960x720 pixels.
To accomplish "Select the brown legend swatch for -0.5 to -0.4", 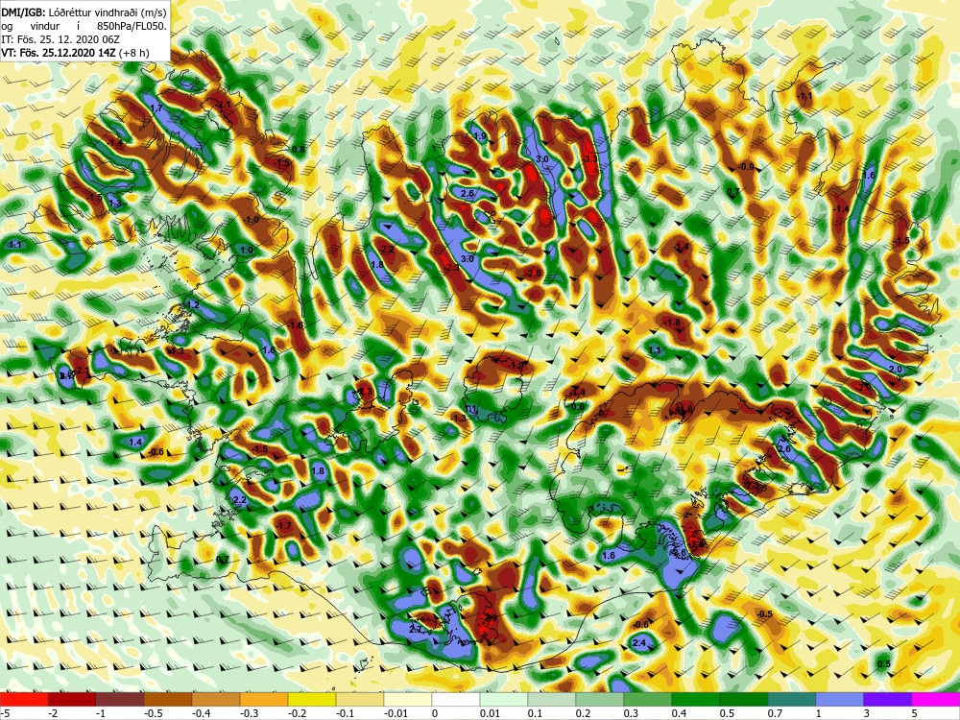I will [168, 699].
